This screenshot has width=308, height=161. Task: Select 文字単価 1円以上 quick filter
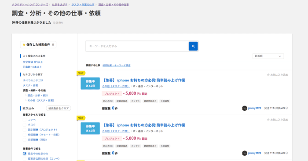[33, 62]
